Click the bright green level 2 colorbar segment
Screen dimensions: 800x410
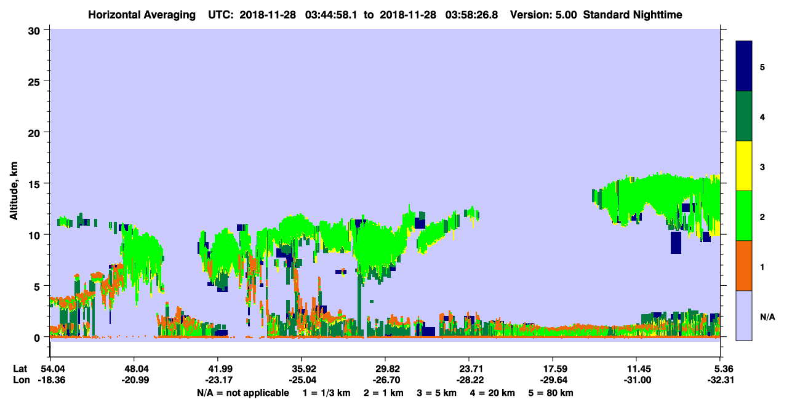[x=744, y=216]
